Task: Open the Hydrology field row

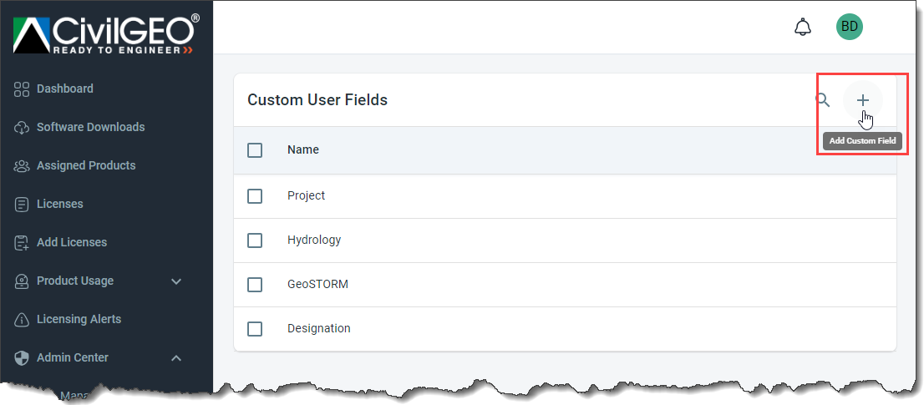Action: coord(565,240)
